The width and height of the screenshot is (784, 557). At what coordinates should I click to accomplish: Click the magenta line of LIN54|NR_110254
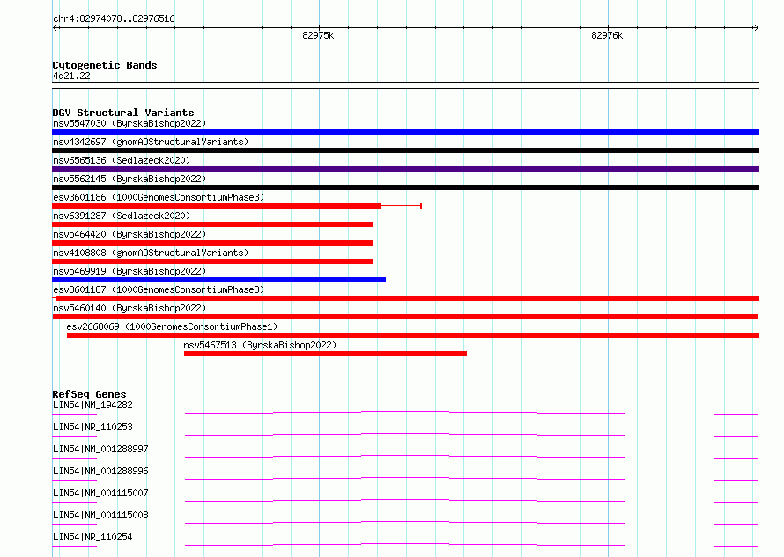pyautogui.click(x=405, y=545)
